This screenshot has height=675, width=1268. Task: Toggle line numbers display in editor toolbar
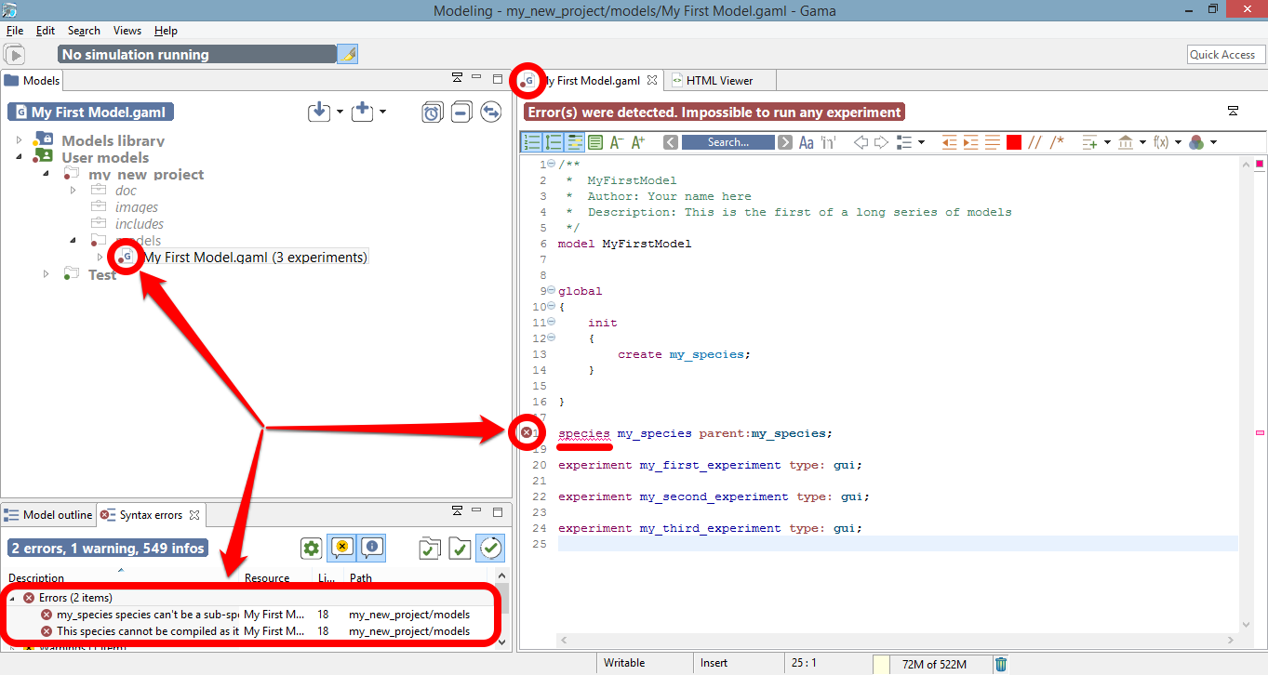click(532, 142)
